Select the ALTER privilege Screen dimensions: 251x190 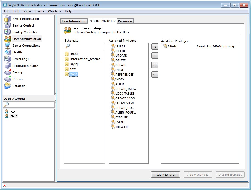120,84
